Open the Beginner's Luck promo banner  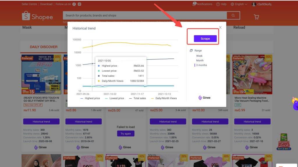click(x=284, y=142)
